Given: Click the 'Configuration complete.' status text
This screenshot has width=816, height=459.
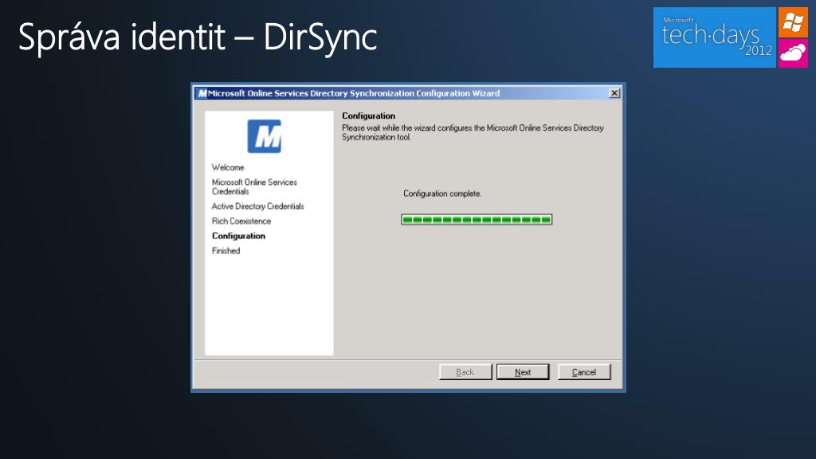Looking at the screenshot, I should [x=442, y=194].
